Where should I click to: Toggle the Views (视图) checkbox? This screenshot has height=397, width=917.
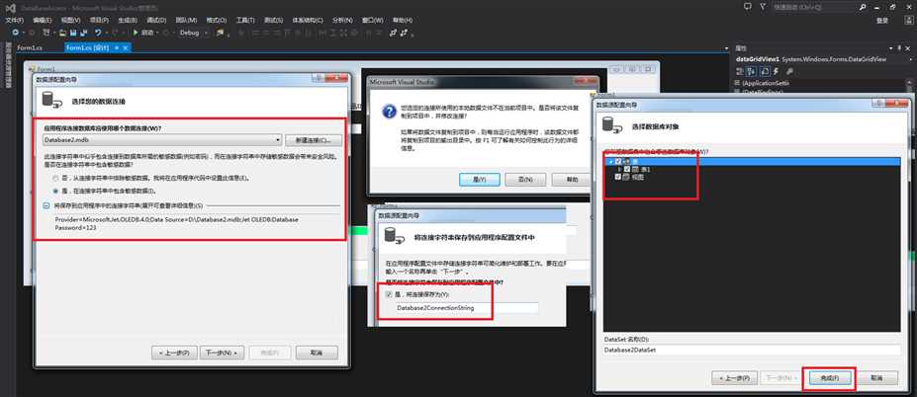[x=618, y=177]
